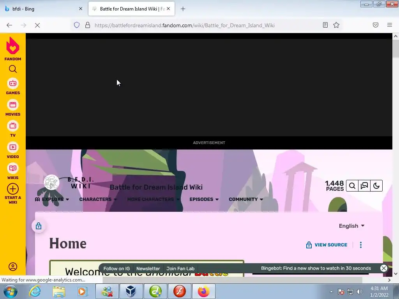The image size is (399, 299).
Task: Click the vertical scrollbar thumb
Action: coord(395,48)
